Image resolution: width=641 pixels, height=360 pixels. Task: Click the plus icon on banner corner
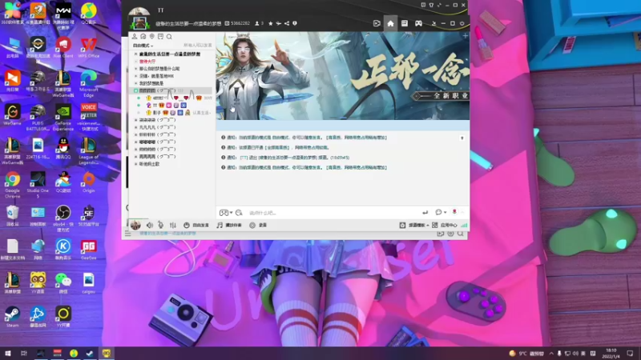point(465,36)
